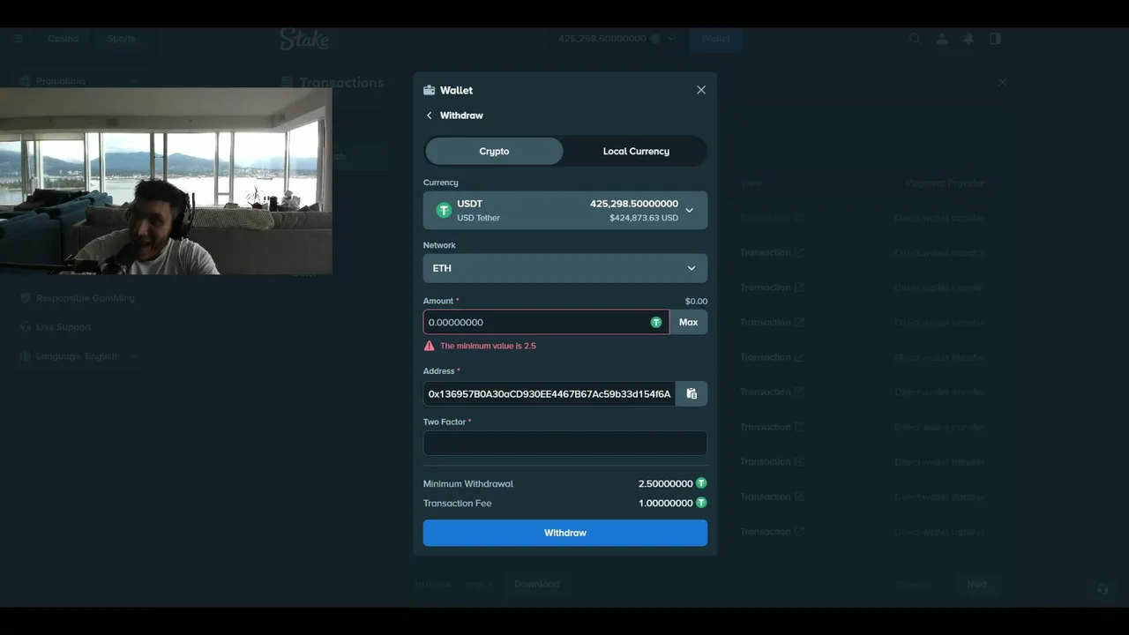The width and height of the screenshot is (1129, 635).
Task: Open the ETH network dropdown
Action: 565,268
